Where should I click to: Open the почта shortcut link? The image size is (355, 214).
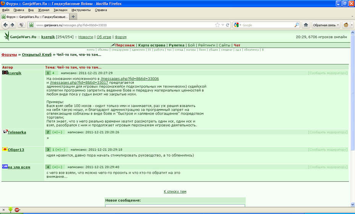point(90,50)
